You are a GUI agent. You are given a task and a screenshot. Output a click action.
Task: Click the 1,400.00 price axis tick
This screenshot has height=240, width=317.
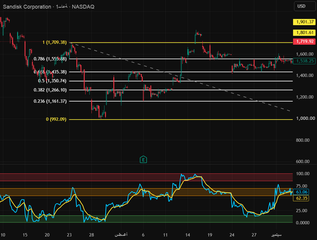coord(305,75)
